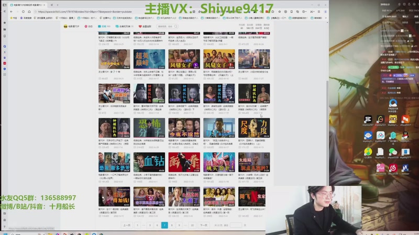This screenshot has width=419, height=235.
Task: Go to next page with 下一页
Action: pos(204,225)
